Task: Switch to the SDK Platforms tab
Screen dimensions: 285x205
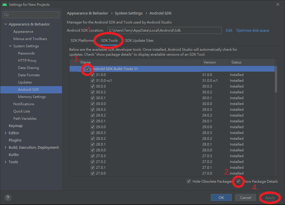Action: click(82, 41)
